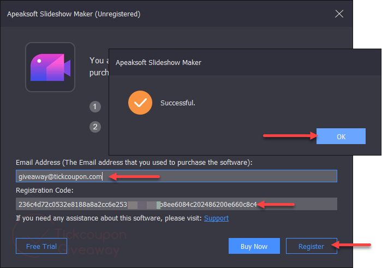The width and height of the screenshot is (382, 268).
Task: Click OK in the Successful dialog
Action: point(341,136)
